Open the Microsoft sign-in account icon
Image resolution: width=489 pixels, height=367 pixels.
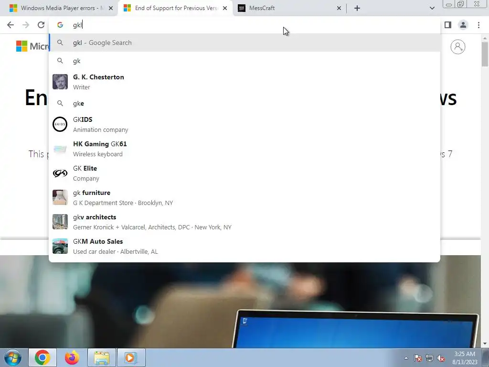tap(458, 47)
